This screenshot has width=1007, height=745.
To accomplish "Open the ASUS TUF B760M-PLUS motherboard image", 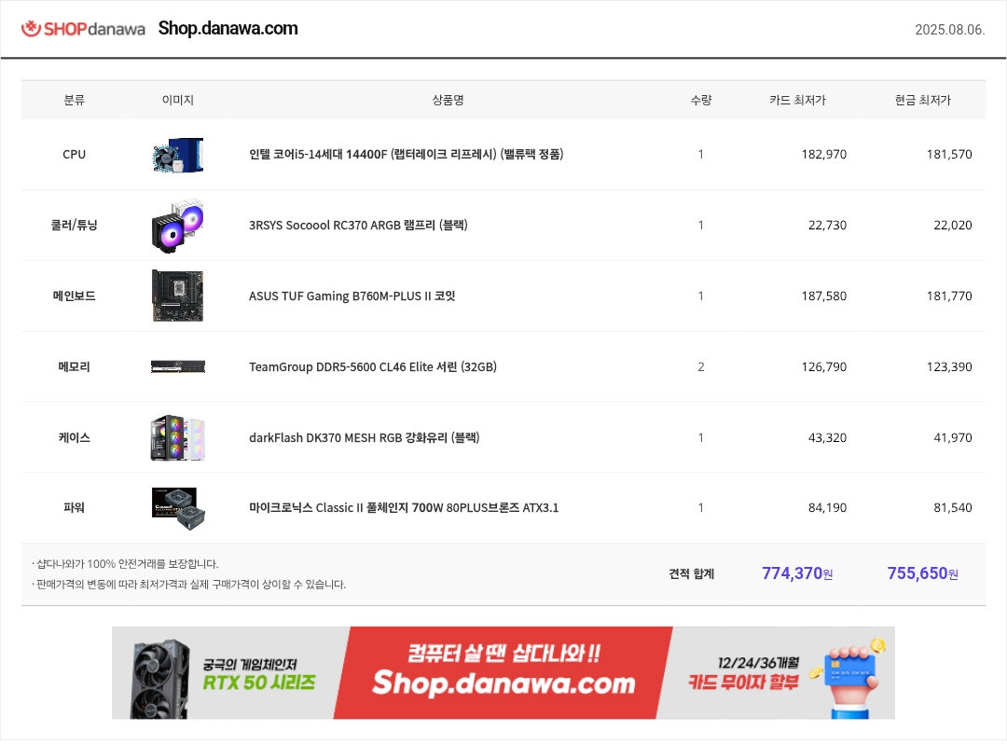I will pyautogui.click(x=178, y=297).
